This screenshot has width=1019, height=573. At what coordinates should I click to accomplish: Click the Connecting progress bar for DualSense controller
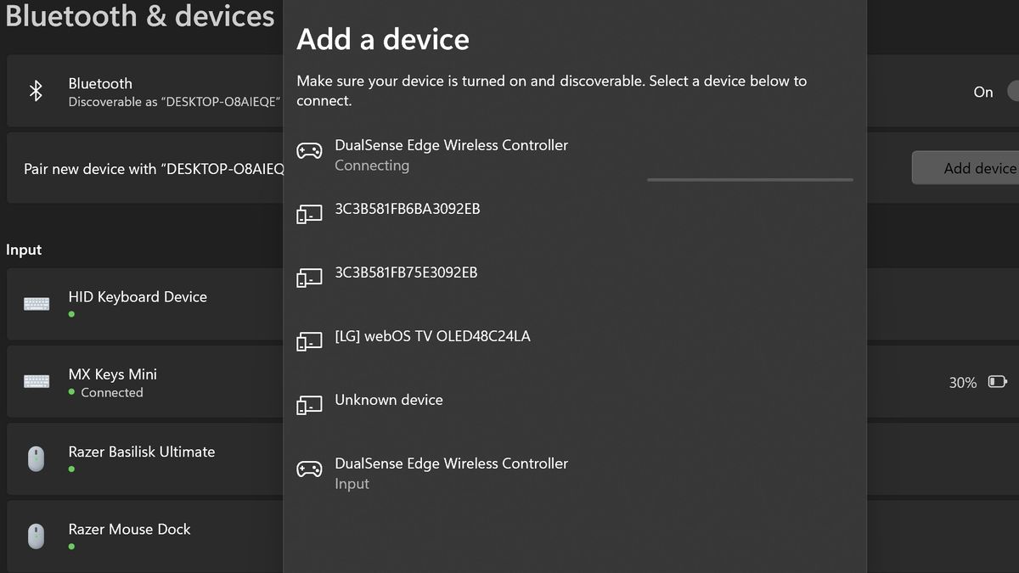click(x=749, y=179)
